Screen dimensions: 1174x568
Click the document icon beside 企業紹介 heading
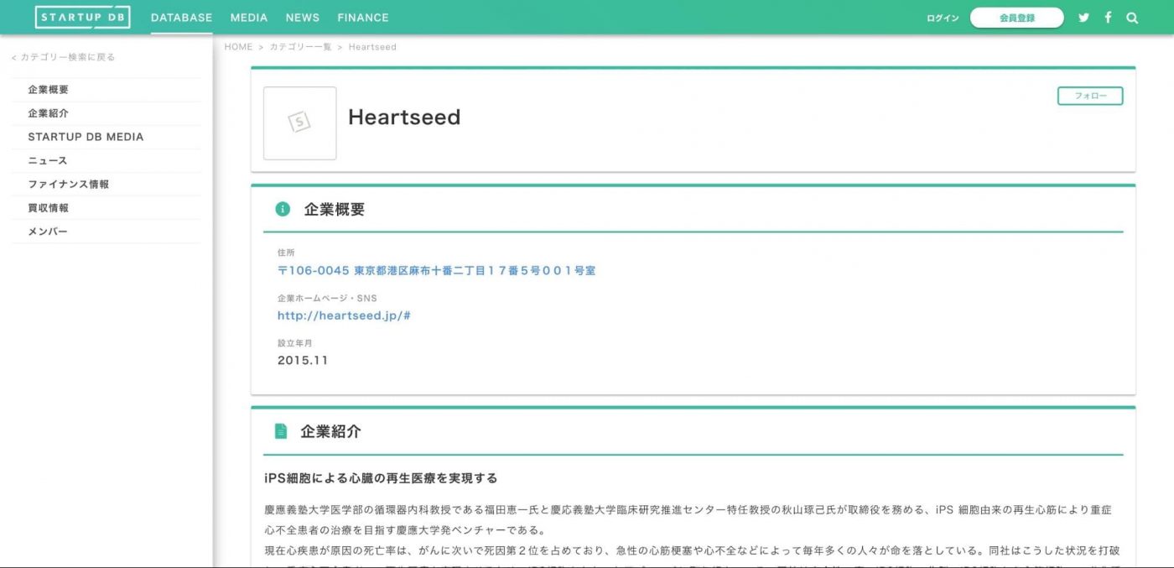tap(279, 431)
